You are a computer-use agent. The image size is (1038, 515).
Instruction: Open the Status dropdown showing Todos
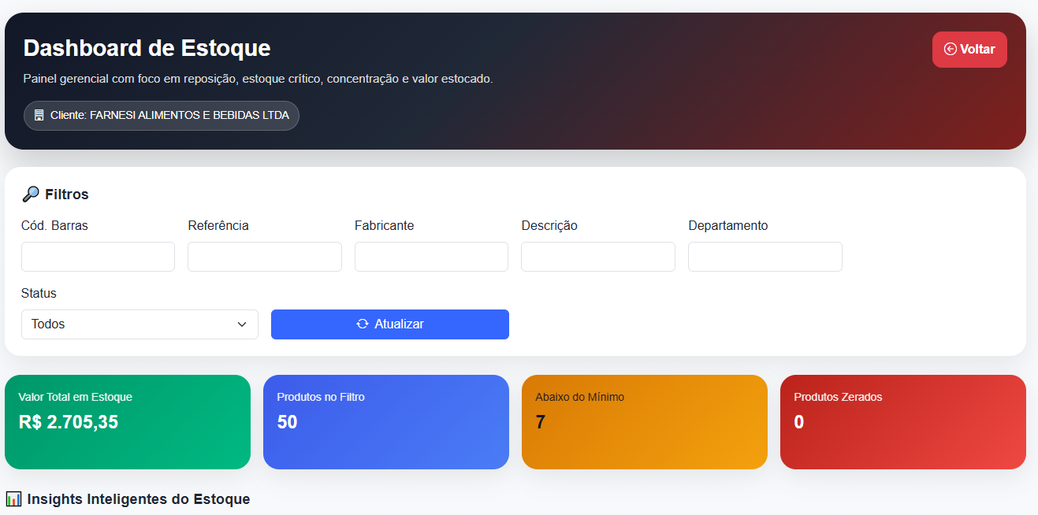tap(140, 324)
